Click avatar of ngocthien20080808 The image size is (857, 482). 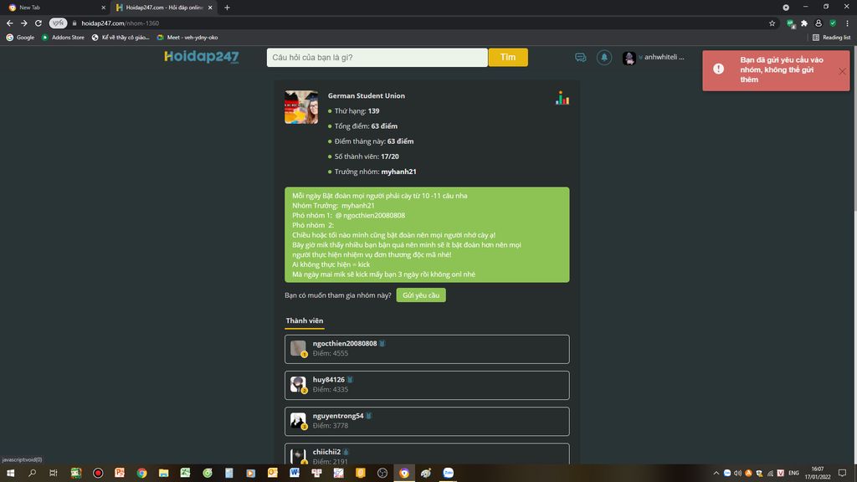coord(298,347)
